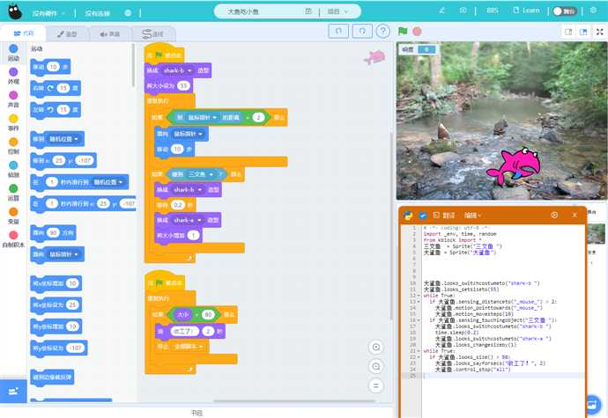
Task: Toggle the blue checkmark in the Python panel
Action: [423, 215]
